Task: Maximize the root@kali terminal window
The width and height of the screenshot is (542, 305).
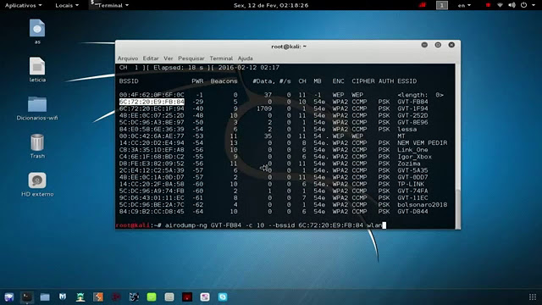Action: click(438, 45)
